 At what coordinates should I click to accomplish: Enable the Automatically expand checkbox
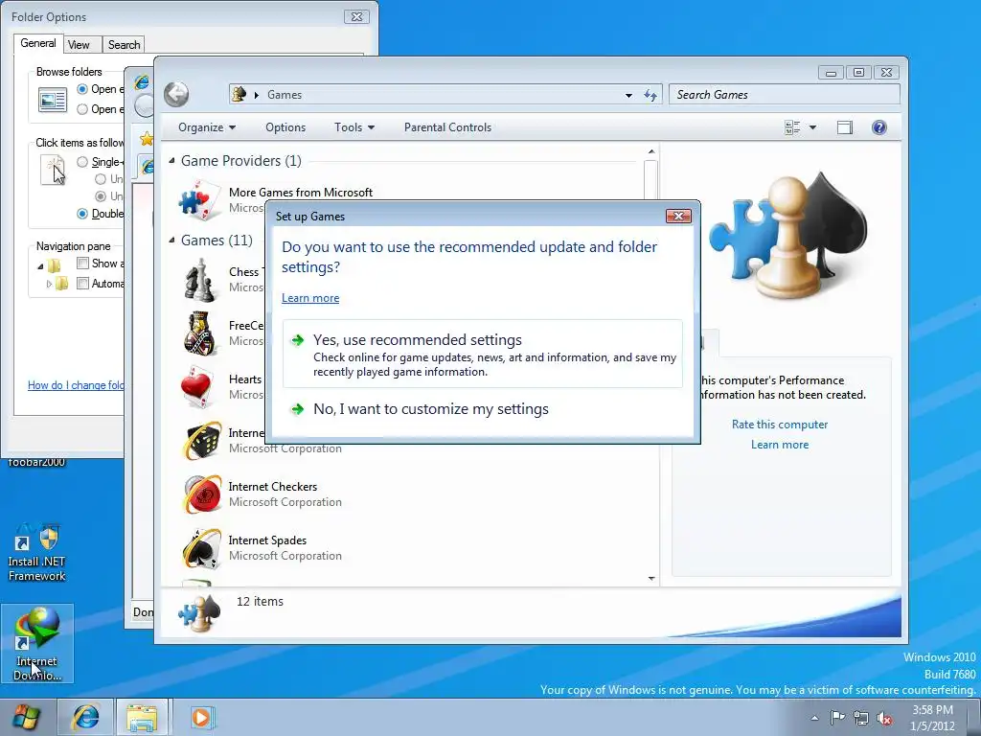82,284
